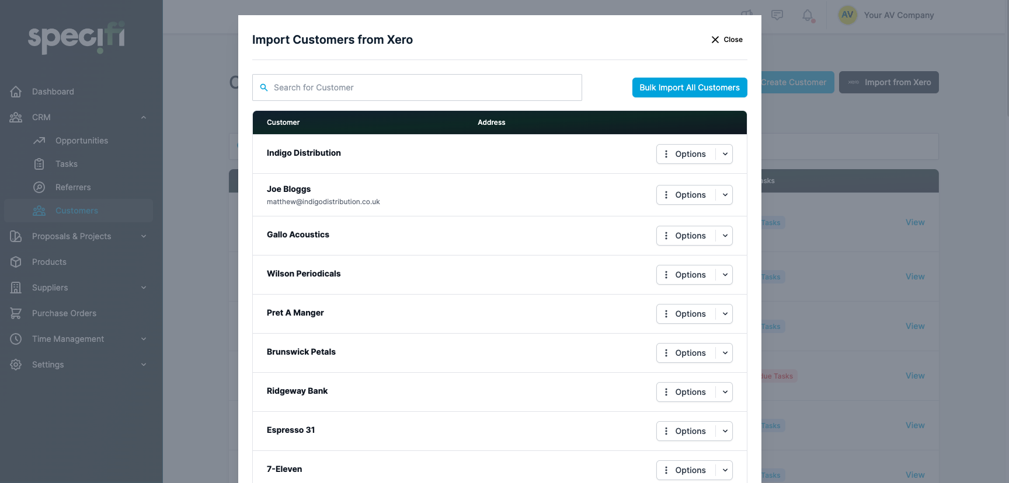Click the AV user avatar
Viewport: 1009px width, 483px height.
847,15
